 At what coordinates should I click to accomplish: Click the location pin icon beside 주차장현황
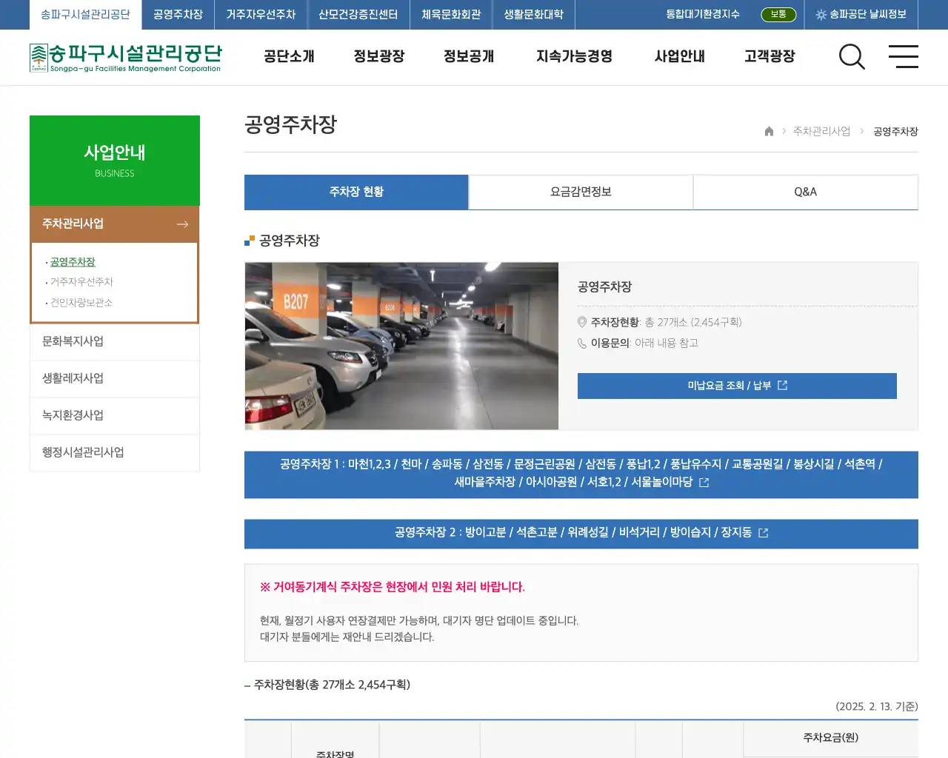582,322
